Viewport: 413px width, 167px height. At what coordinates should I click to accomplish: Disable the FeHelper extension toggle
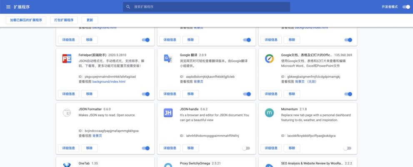point(146,94)
